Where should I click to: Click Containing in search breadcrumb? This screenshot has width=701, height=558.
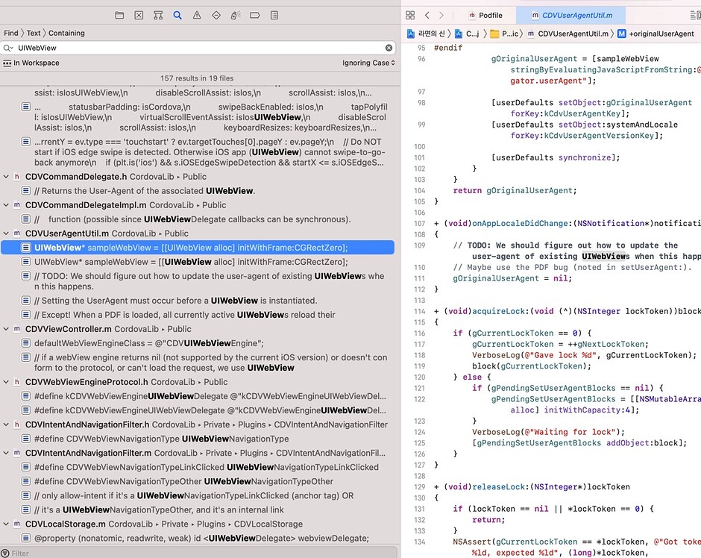(x=66, y=33)
